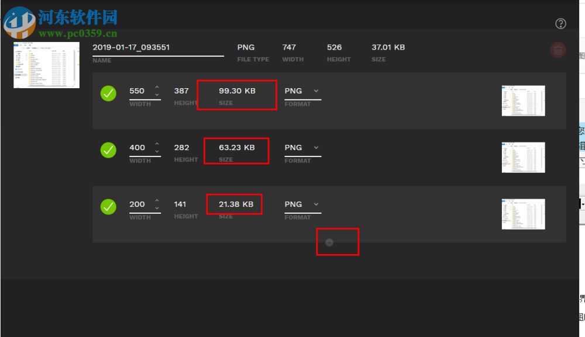Open PNG format dropdown for 63.23 KB row
Image resolution: width=585 pixels, height=337 pixels.
pos(302,148)
